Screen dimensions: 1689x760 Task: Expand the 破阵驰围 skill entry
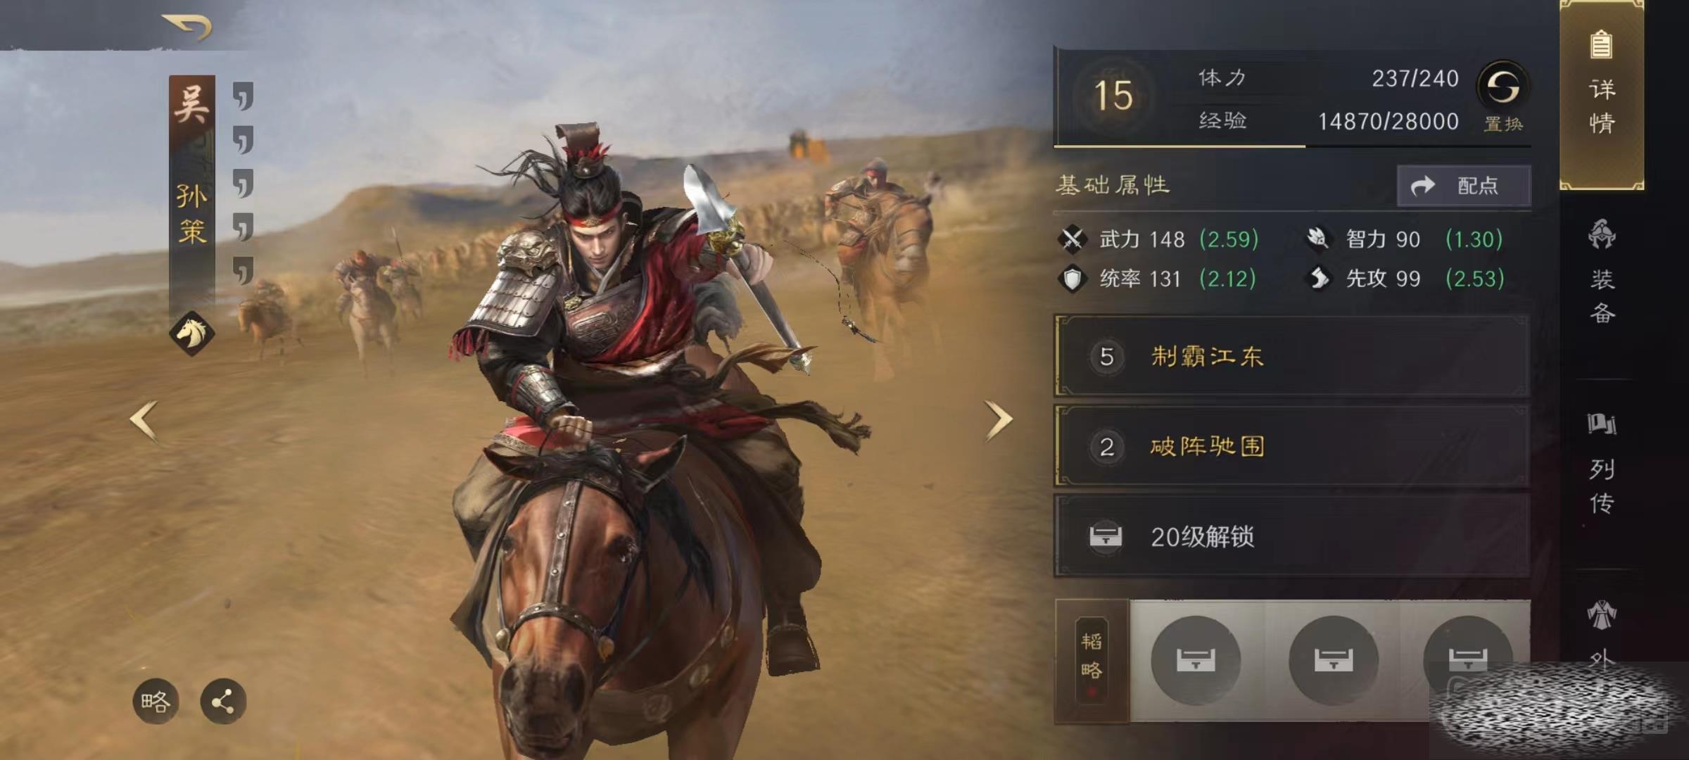click(x=1292, y=446)
